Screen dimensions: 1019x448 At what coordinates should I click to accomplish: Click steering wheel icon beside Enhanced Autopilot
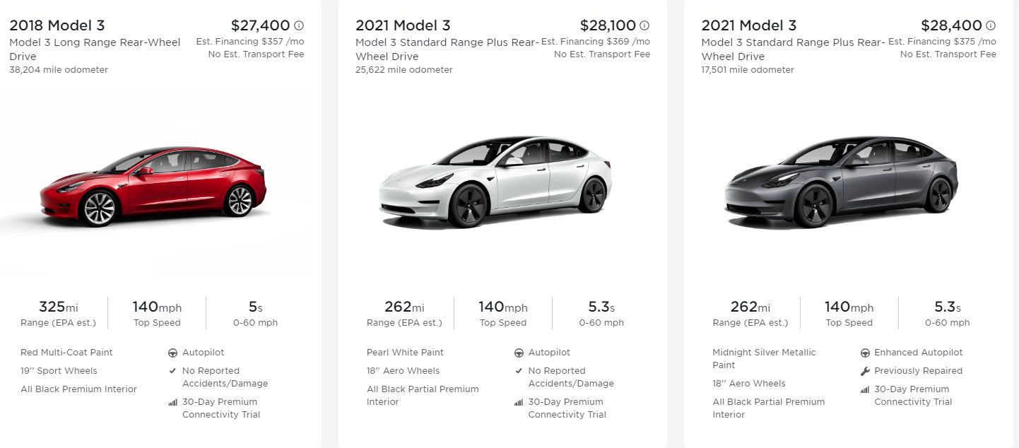tap(865, 353)
